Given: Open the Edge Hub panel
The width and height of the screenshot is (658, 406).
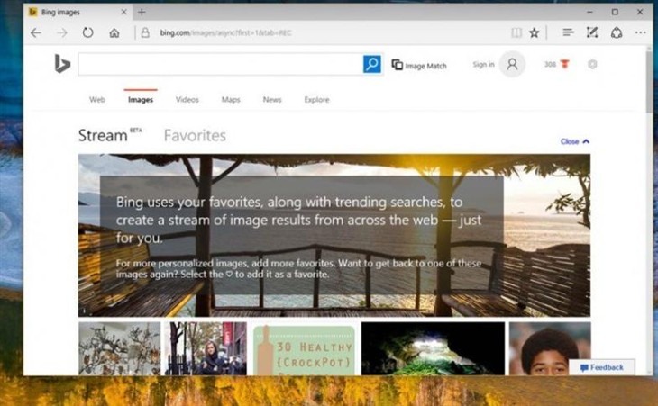Looking at the screenshot, I should tap(568, 32).
